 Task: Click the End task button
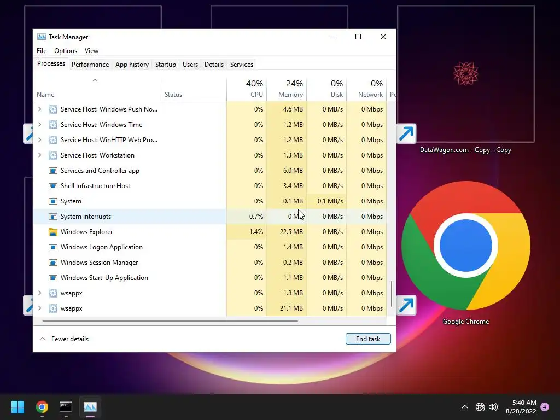(368, 339)
